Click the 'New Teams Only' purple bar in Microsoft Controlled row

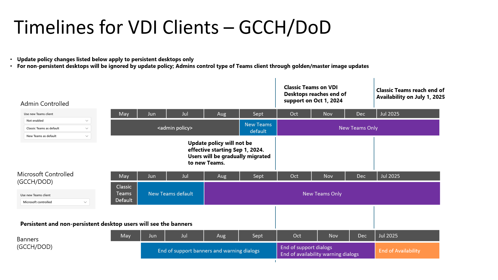point(322,193)
